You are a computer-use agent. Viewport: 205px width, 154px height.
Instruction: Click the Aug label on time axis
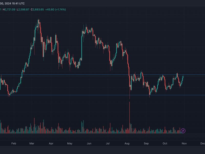(x=127, y=143)
